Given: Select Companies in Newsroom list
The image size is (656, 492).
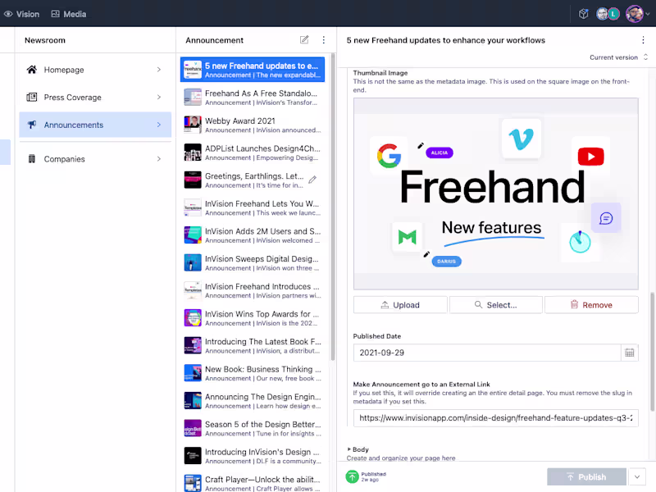Looking at the screenshot, I should pyautogui.click(x=95, y=159).
